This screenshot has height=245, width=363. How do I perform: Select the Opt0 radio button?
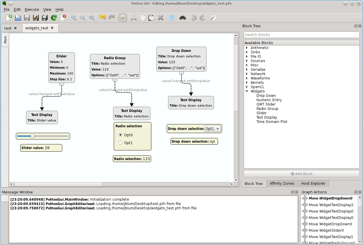click(x=120, y=135)
